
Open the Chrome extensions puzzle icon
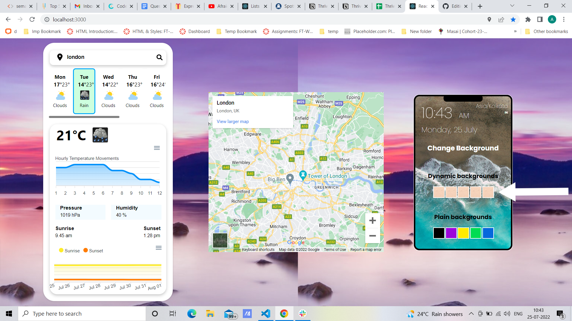[x=528, y=19]
